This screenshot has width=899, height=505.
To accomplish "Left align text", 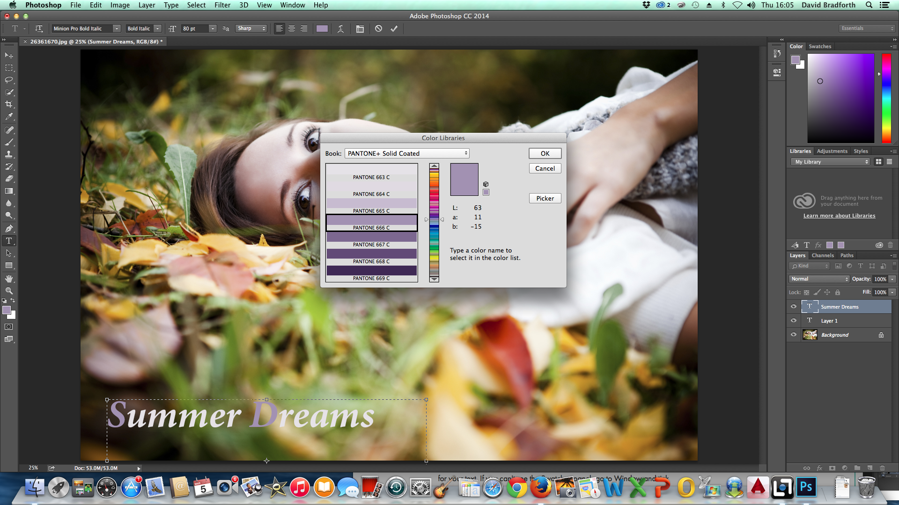I will pos(279,29).
